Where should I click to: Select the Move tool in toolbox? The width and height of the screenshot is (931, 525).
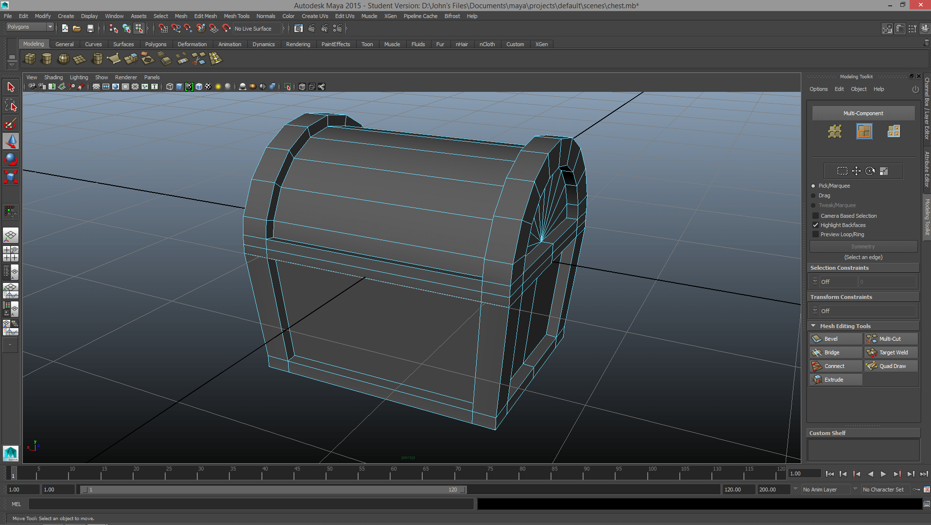click(x=11, y=141)
